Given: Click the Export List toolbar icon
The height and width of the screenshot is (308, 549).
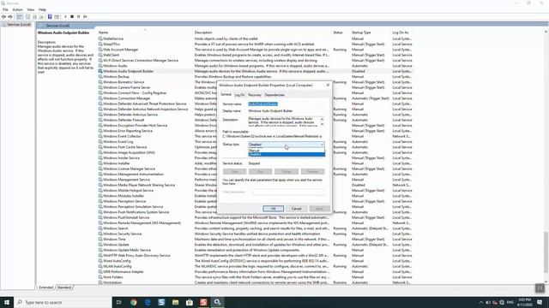Looking at the screenshot, I should pyautogui.click(x=41, y=16).
